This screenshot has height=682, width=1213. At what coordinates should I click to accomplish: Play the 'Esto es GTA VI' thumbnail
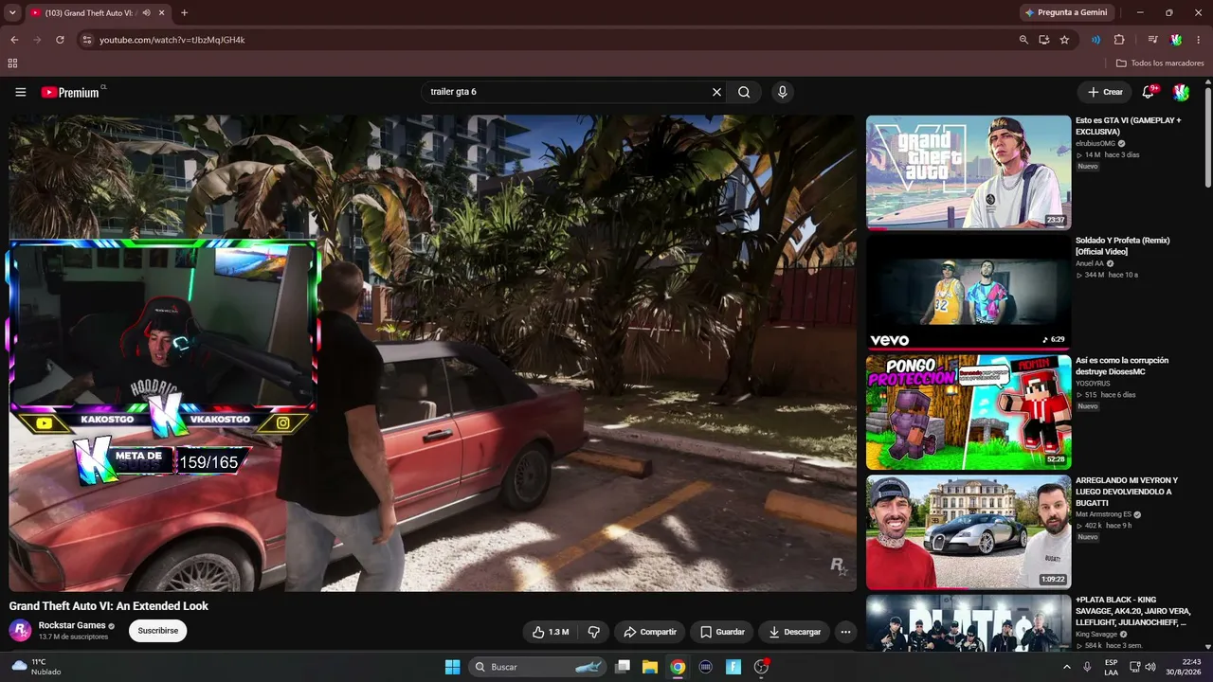point(969,172)
